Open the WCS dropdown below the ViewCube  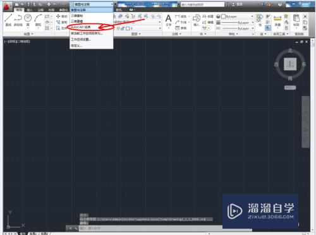click(290, 87)
